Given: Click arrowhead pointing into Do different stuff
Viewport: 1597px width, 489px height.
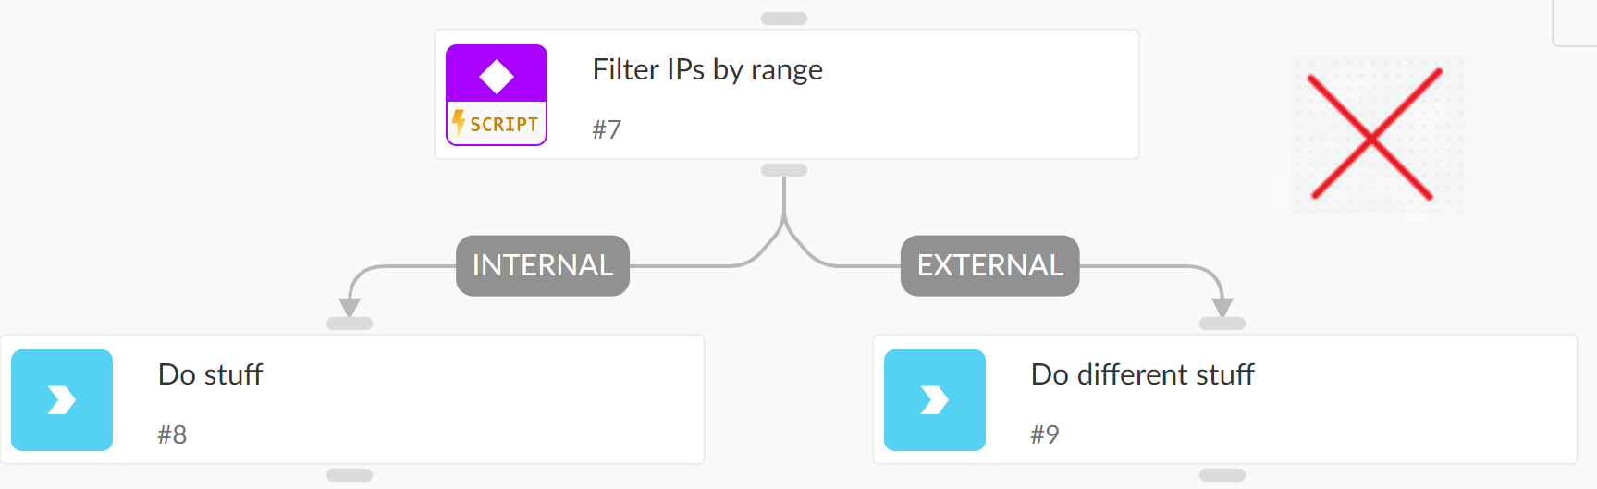Looking at the screenshot, I should click(x=1222, y=308).
